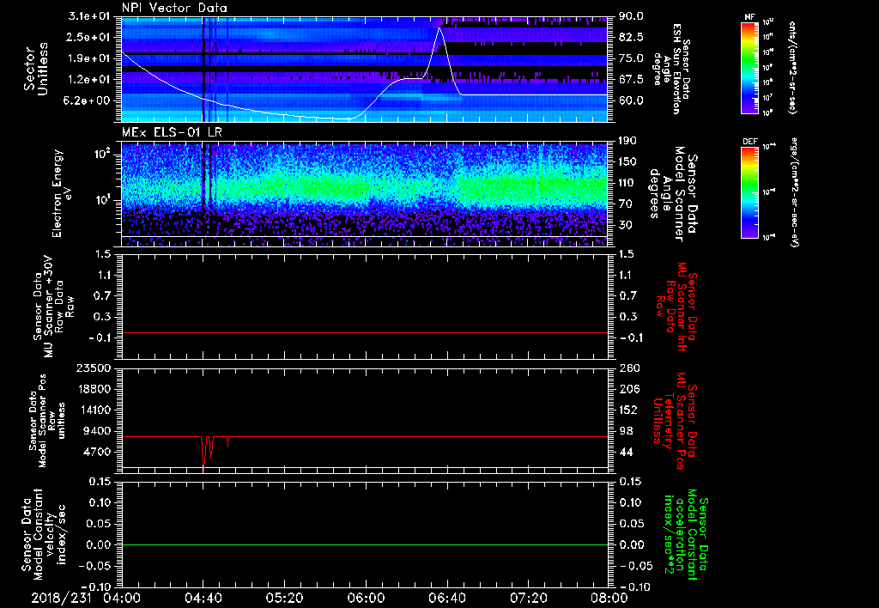Click the 04:40 time axis label
The image size is (879, 608).
[x=203, y=597]
